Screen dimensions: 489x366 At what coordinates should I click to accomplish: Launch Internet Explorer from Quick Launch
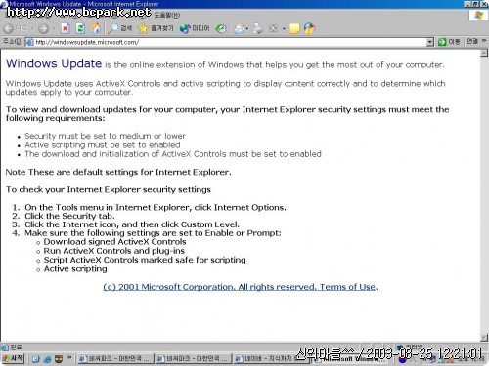point(47,359)
